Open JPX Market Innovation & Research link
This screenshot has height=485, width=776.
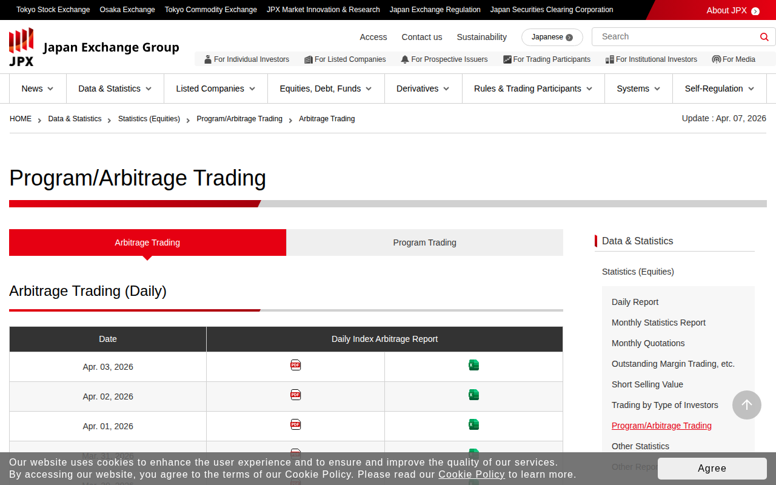pyautogui.click(x=323, y=10)
